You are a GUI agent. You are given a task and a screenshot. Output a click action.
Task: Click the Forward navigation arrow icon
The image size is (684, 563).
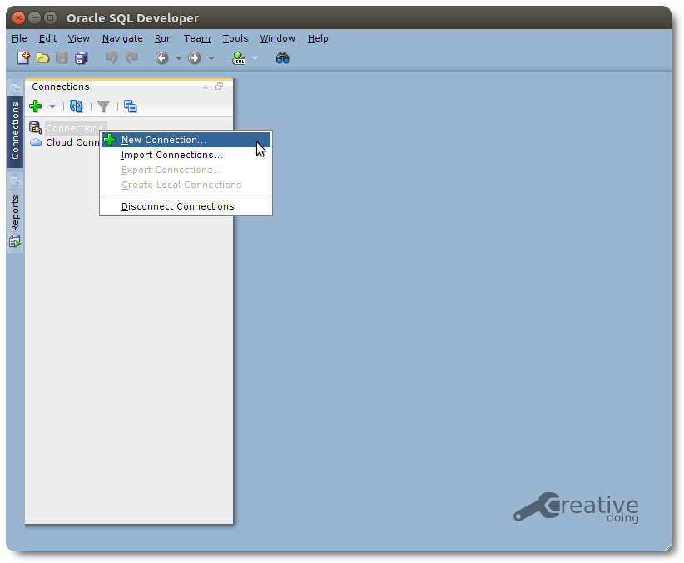point(195,57)
